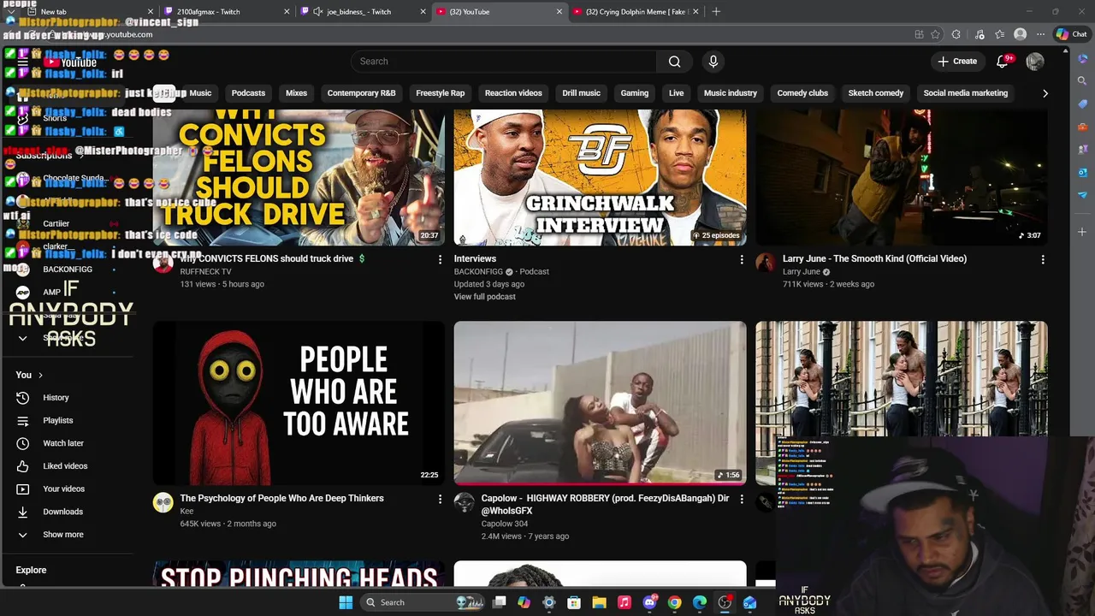1095x616 pixels.
Task: Select the Contemporary R&B filter chip
Action: (x=361, y=93)
